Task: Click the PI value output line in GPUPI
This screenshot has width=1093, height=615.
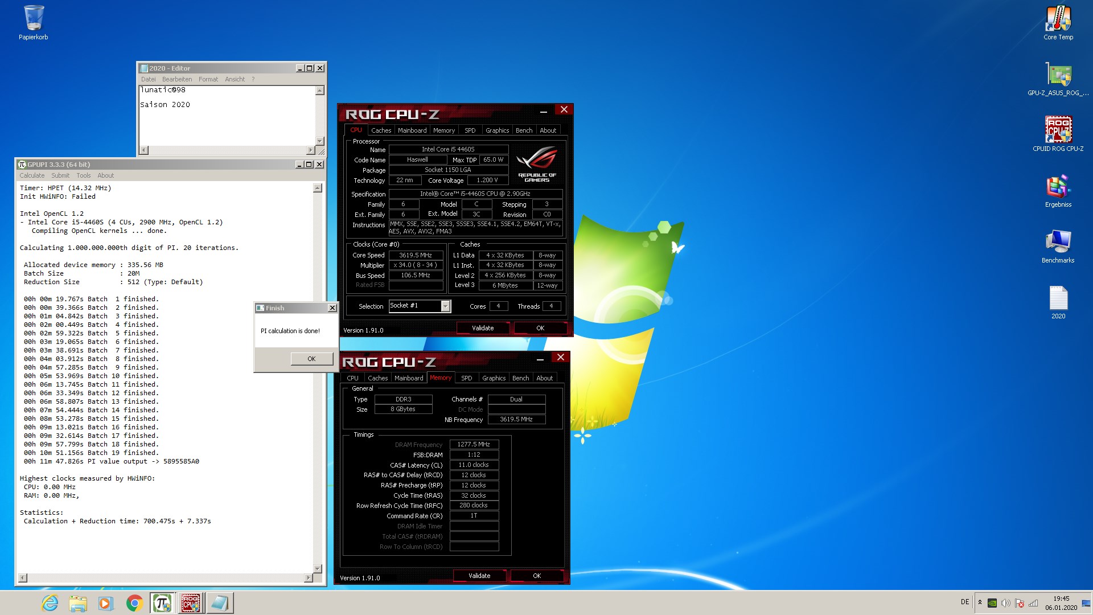Action: pyautogui.click(x=112, y=461)
